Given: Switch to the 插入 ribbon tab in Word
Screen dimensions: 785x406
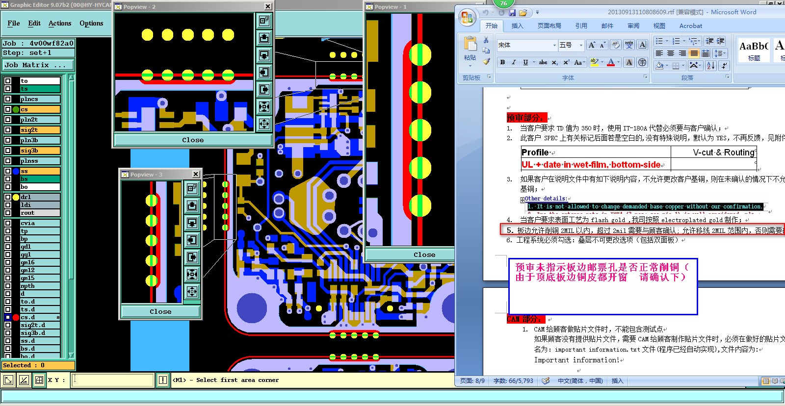Looking at the screenshot, I should click(x=517, y=26).
